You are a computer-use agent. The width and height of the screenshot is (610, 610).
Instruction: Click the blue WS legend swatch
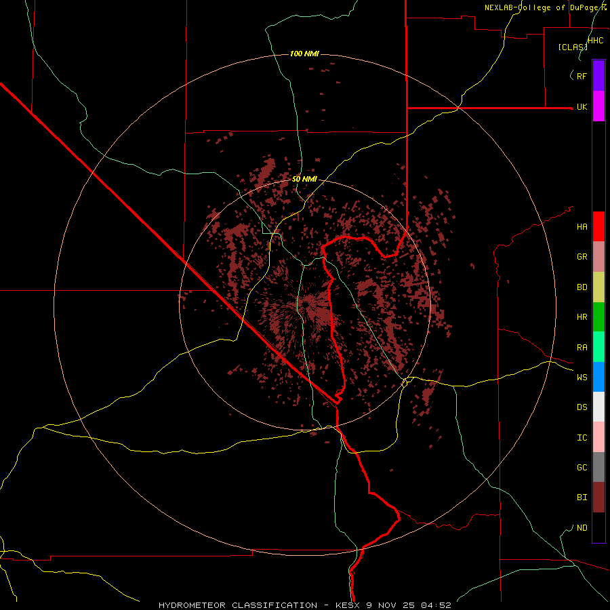point(598,377)
